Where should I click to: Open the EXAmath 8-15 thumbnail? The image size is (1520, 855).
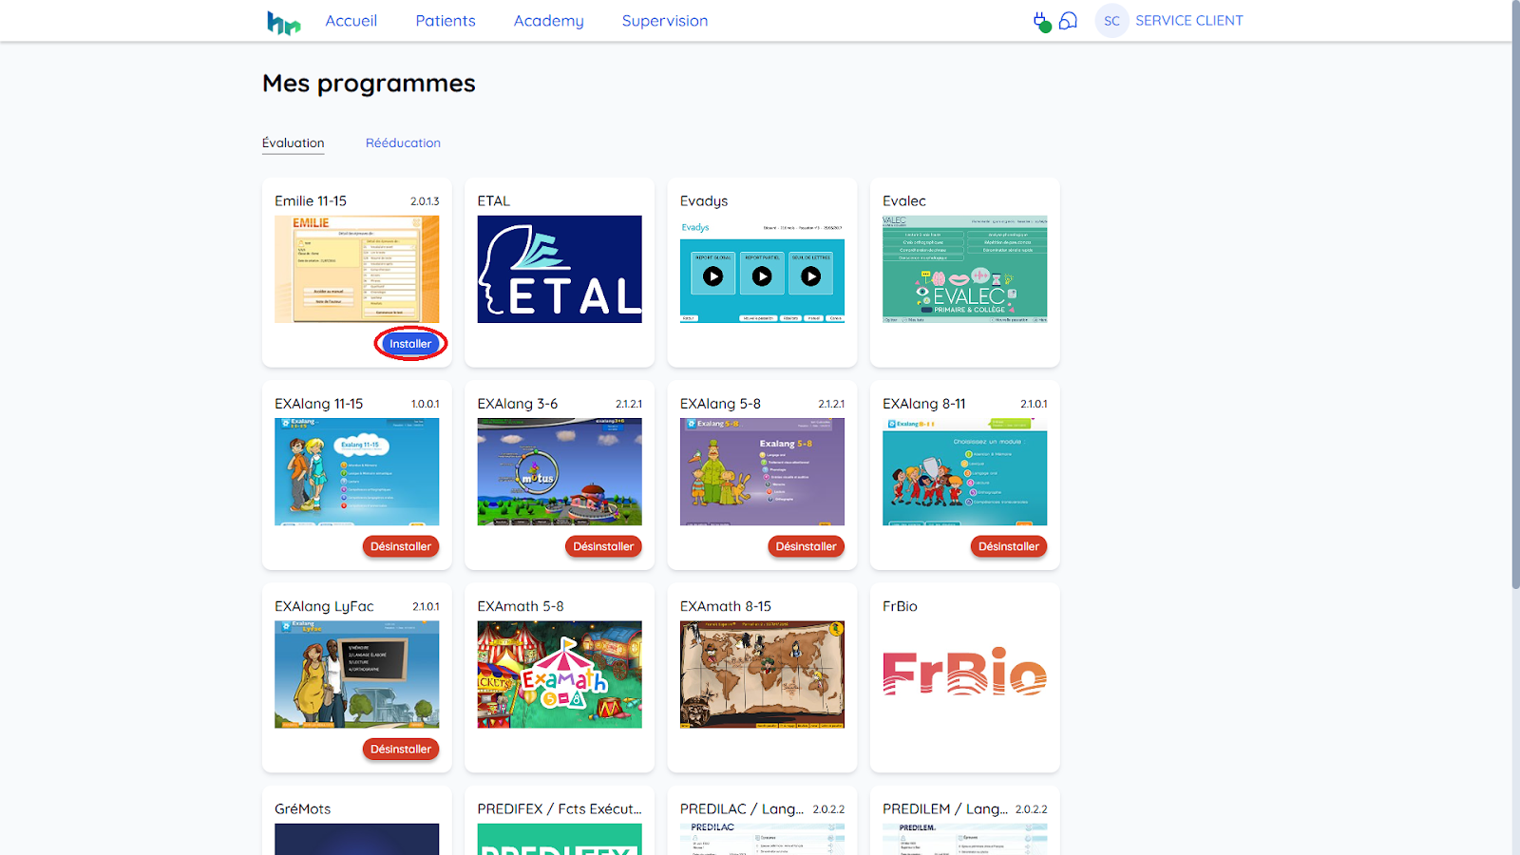(x=762, y=674)
